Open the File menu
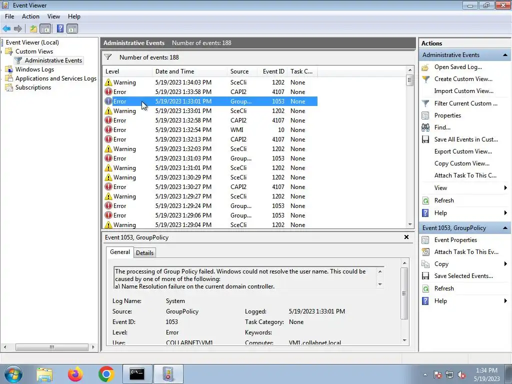Viewport: 512px width, 384px height. point(9,16)
